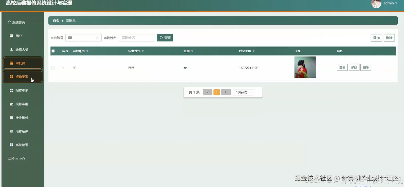Click the person icon beside 维修人员

tap(11, 50)
